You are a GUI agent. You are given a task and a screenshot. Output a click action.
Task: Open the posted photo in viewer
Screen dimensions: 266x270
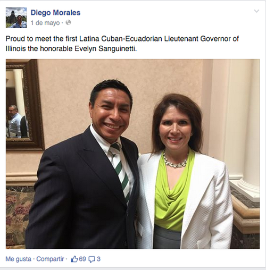[x=132, y=154]
